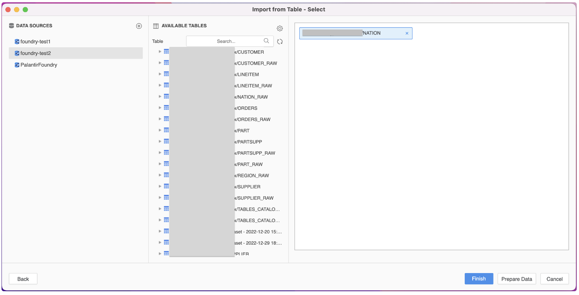Screen dimensions: 579x295
Task: Click the plus icon to add a data source
Action: coord(139,26)
